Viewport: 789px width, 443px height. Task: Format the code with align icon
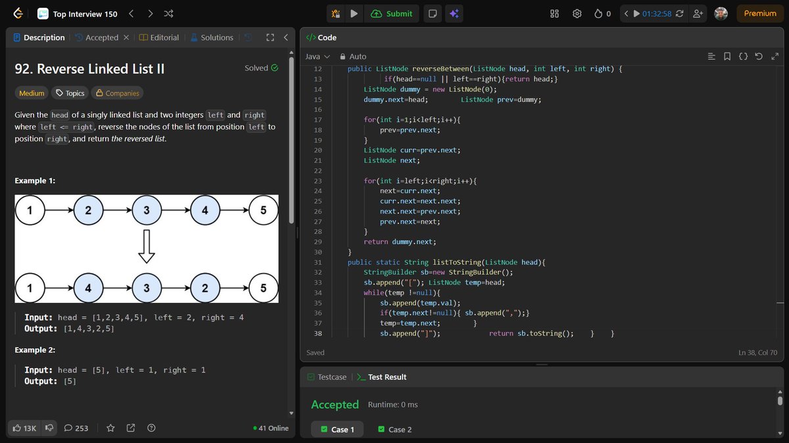point(711,57)
